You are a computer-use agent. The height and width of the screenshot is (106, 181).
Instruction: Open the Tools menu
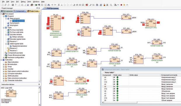pyautogui.click(x=29, y=2)
